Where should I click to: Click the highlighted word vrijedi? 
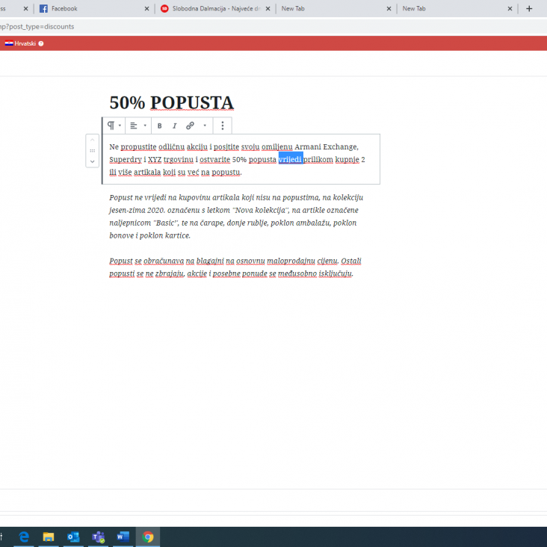coord(290,159)
